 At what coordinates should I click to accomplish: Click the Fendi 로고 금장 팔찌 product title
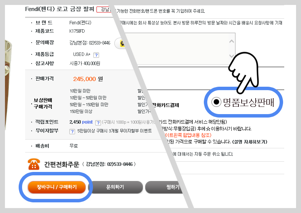pyautogui.click(x=60, y=9)
